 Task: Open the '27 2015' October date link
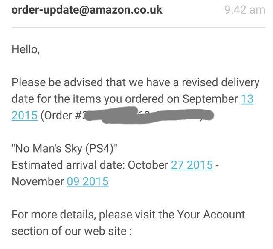coord(192,165)
